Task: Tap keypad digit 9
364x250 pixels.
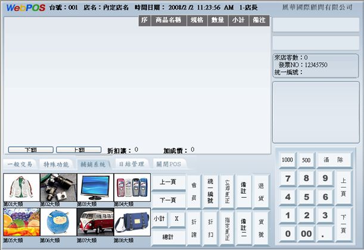Action: coord(325,178)
